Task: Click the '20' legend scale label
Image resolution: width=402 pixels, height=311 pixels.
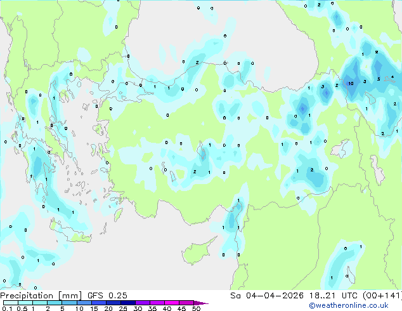Action: pyautogui.click(x=108, y=308)
